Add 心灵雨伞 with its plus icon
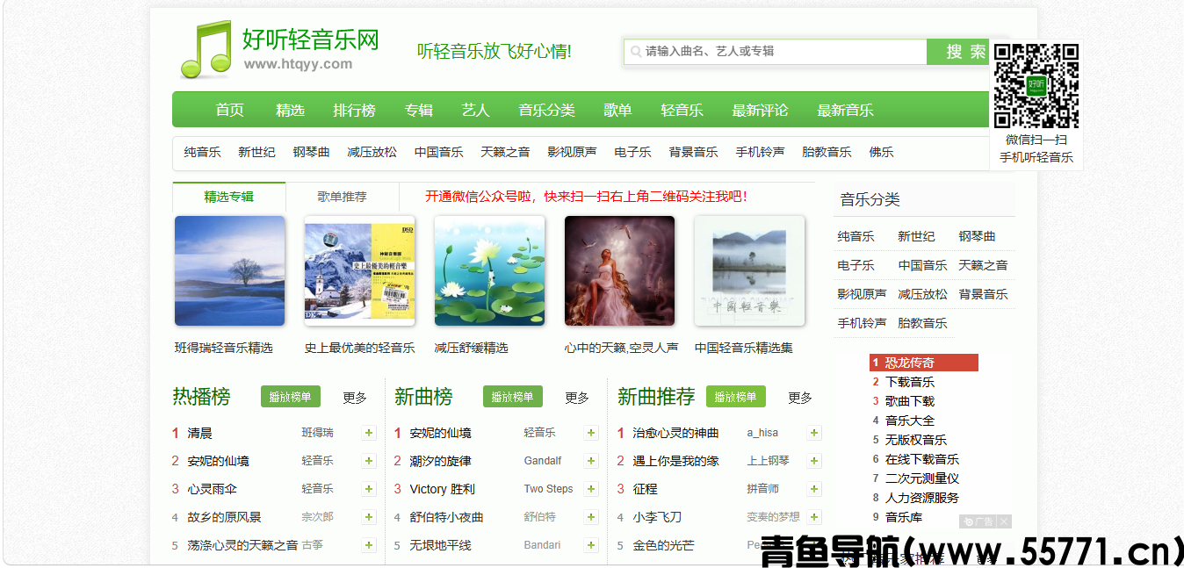The width and height of the screenshot is (1184, 568). [x=369, y=489]
